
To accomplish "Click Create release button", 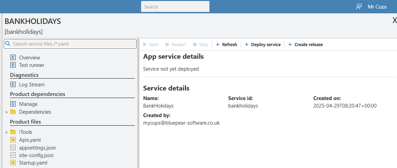I will click(305, 45).
